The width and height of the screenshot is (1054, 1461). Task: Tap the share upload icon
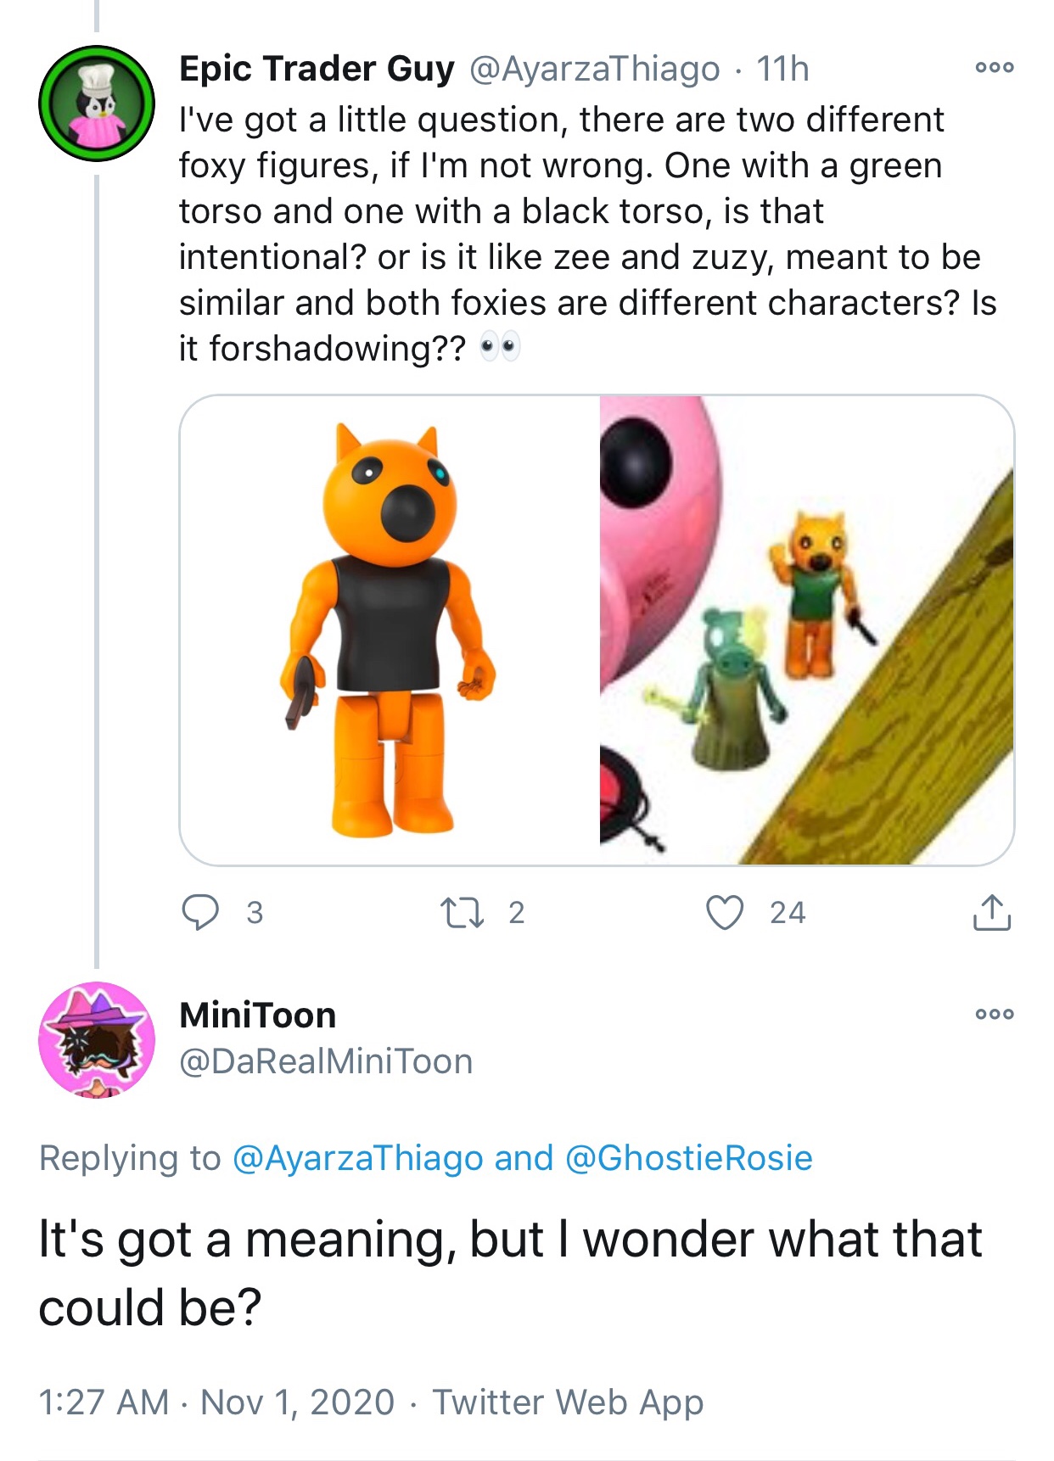click(991, 912)
